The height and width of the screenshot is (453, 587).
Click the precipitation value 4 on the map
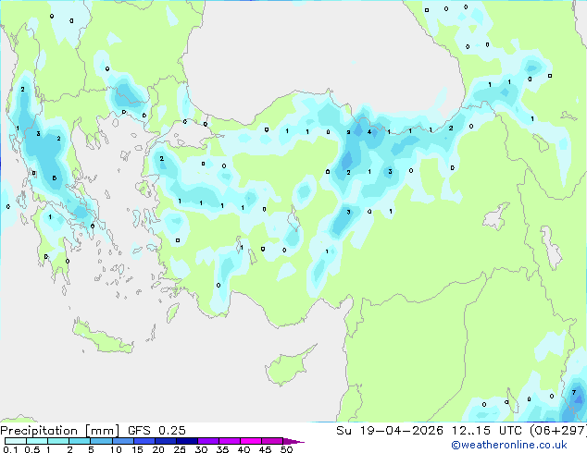coord(369,132)
